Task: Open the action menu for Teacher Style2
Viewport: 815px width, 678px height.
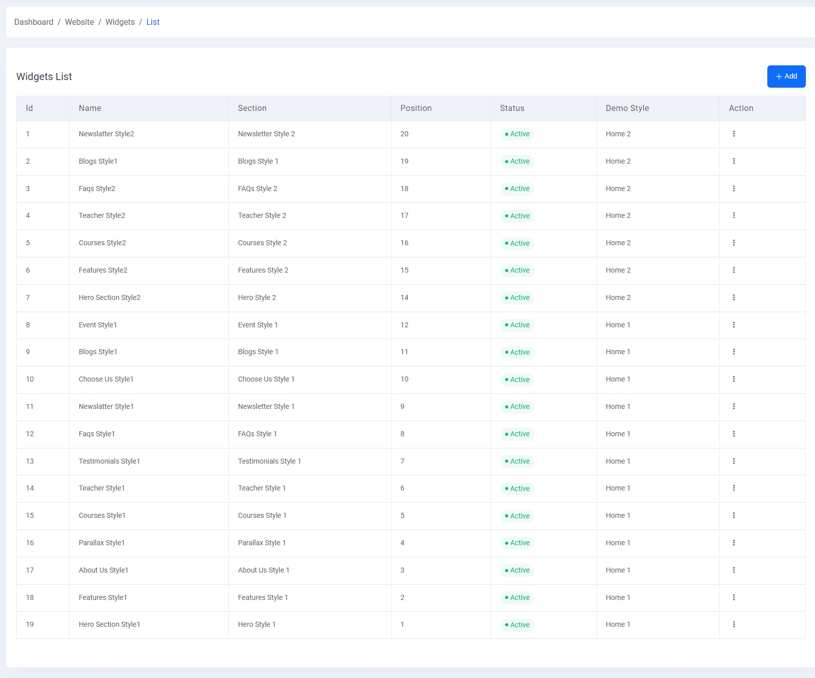Action: 734,215
